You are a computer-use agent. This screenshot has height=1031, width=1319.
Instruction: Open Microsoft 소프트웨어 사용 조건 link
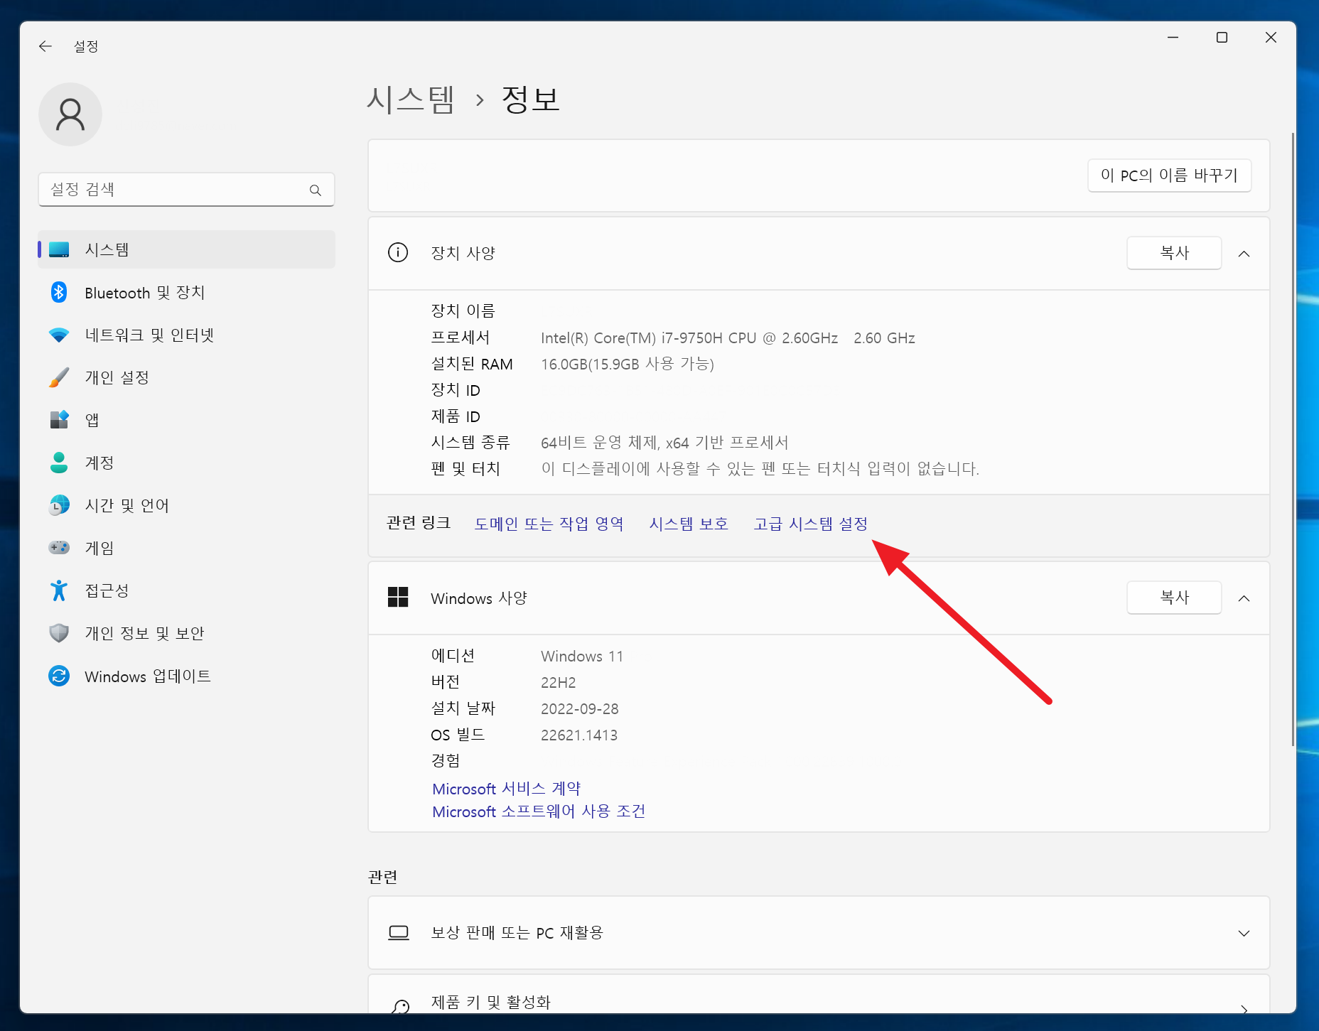coord(539,811)
